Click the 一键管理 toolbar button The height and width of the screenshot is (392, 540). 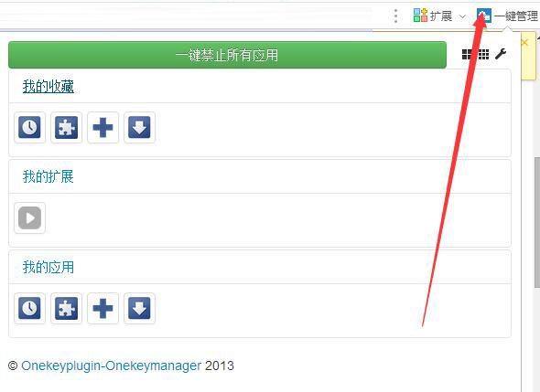[x=507, y=16]
